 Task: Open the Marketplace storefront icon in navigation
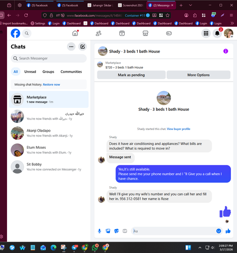145,33
